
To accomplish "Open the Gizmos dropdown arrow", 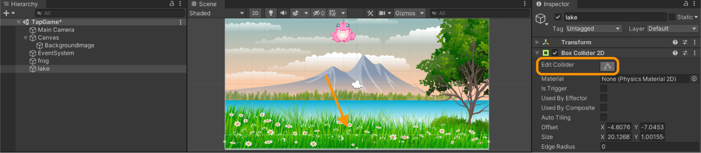I will pyautogui.click(x=422, y=13).
